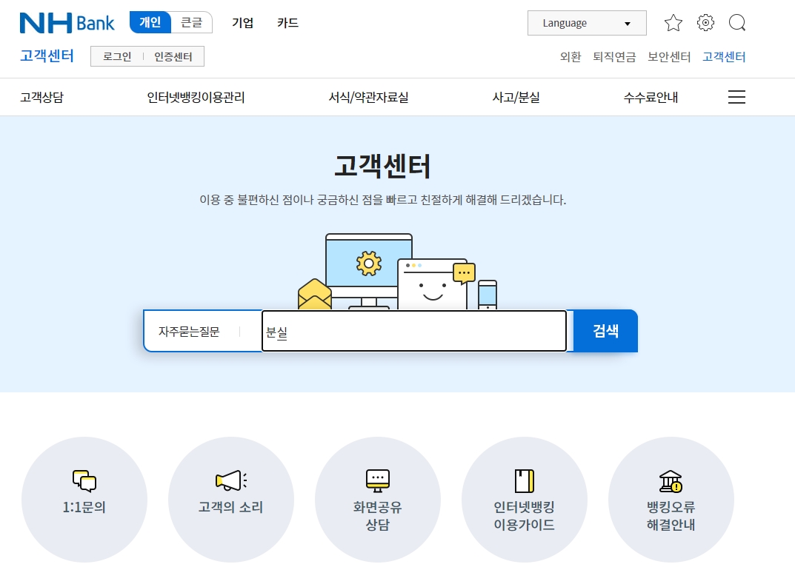Viewport: 795px width, 587px height.
Task: Click inside the search input field
Action: click(413, 331)
